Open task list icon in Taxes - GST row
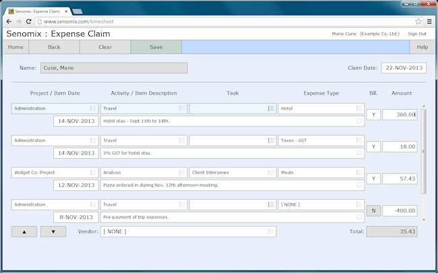Image resolution: width=438 pixels, height=273 pixels. [271, 141]
